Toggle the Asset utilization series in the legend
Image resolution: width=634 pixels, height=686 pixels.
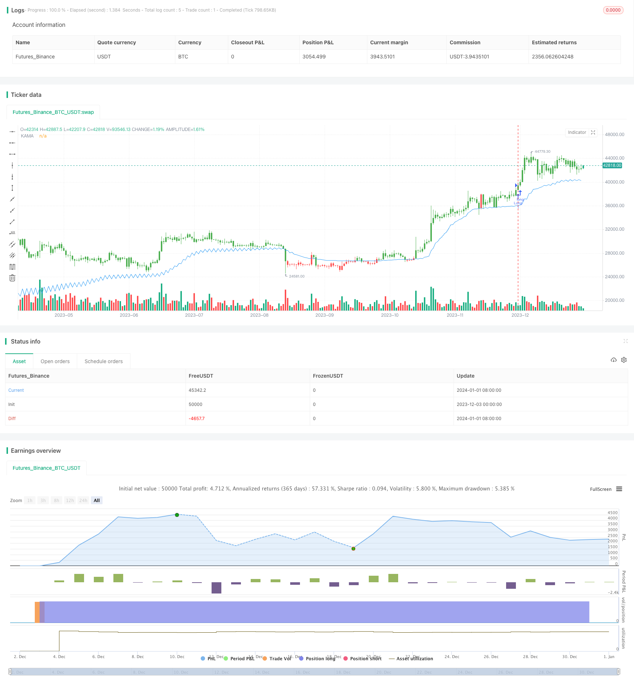(411, 658)
